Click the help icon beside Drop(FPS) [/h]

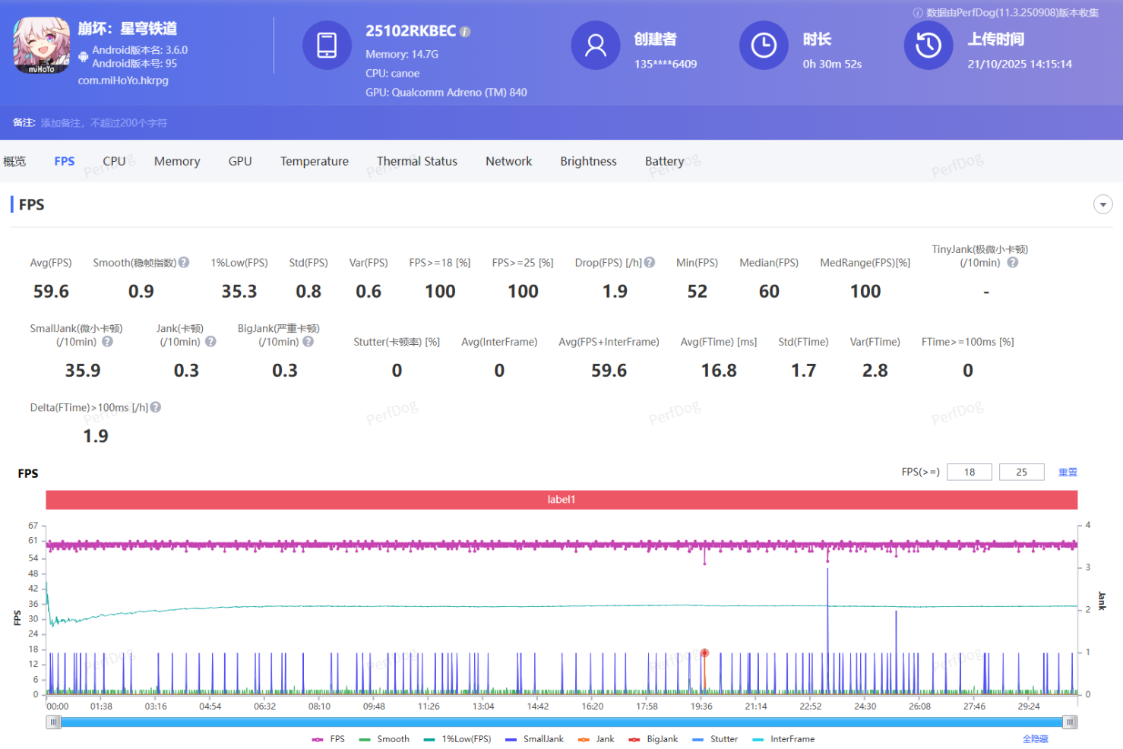coord(650,263)
